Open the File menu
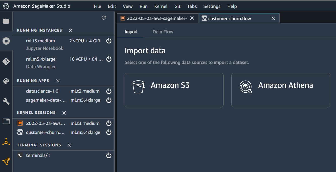Image resolution: width=336 pixels, height=172 pixels. pos(97,6)
